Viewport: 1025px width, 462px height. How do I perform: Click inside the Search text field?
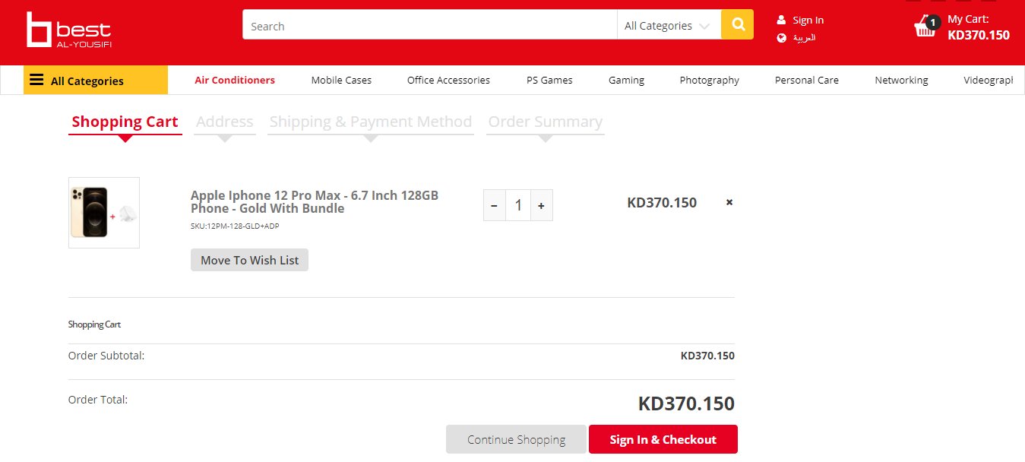pyautogui.click(x=429, y=26)
